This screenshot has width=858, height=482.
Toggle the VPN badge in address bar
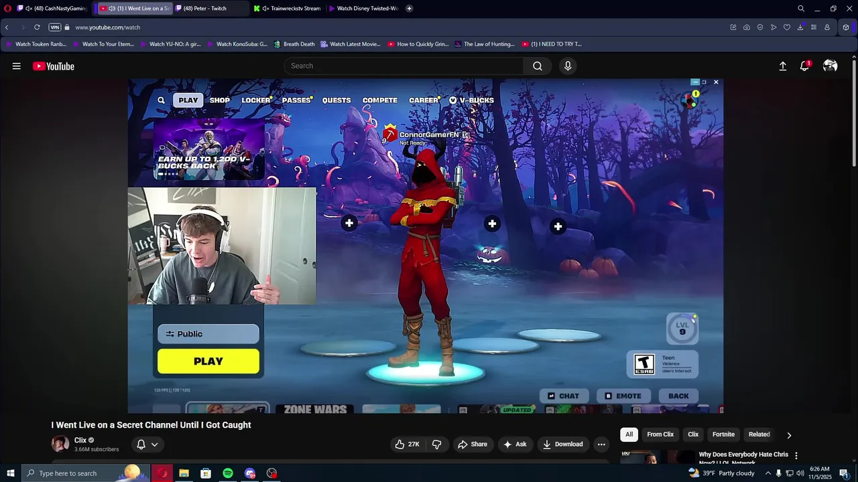pyautogui.click(x=55, y=27)
